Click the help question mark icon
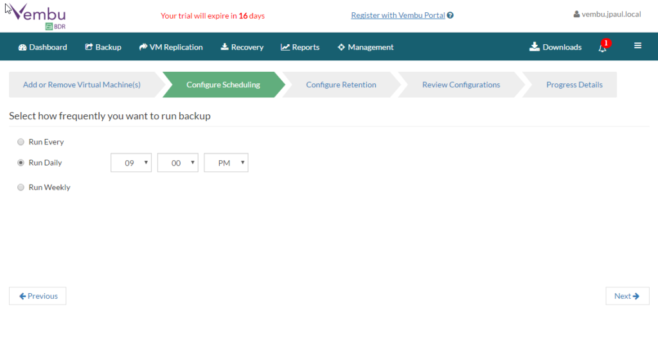This screenshot has width=658, height=338. point(450,15)
